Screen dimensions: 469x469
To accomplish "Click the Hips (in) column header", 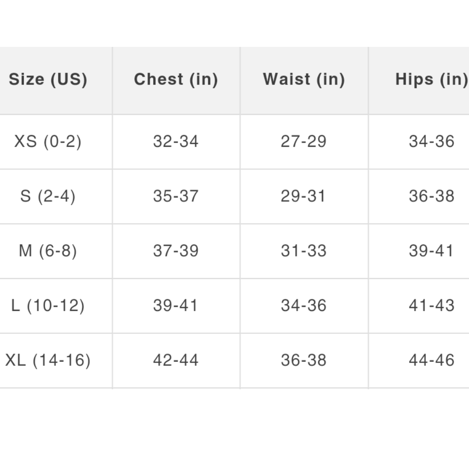I will 431,79.
